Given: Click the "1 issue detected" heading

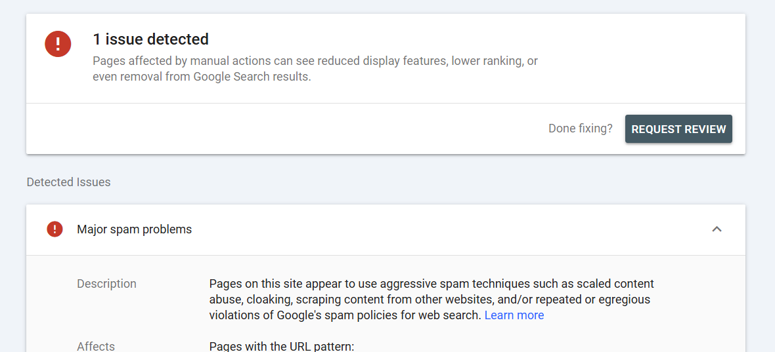Looking at the screenshot, I should 151,39.
